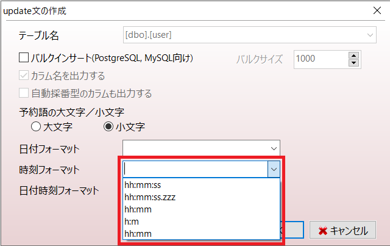390x246 pixels.
Task: Pick h:m time format option
Action: tap(201, 222)
